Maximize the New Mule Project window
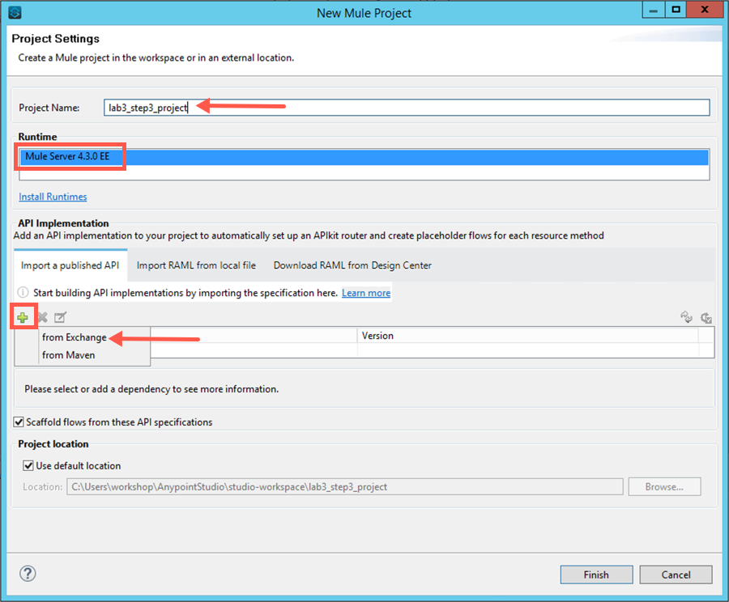 pos(676,11)
